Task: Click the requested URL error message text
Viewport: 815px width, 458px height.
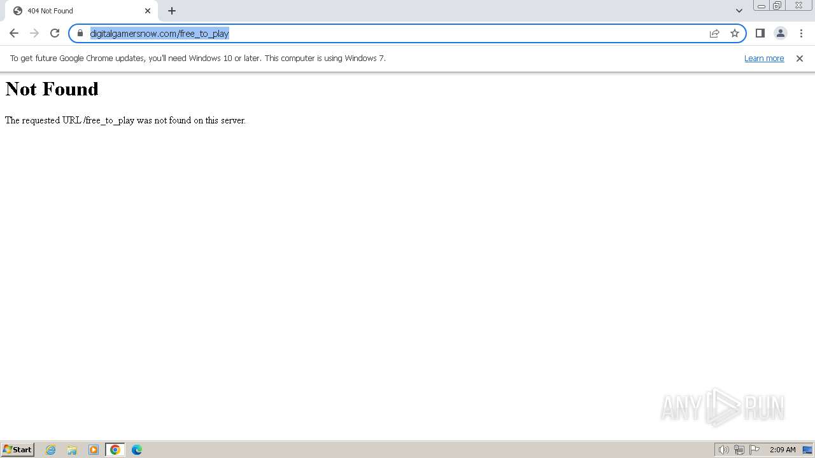Action: (x=125, y=120)
